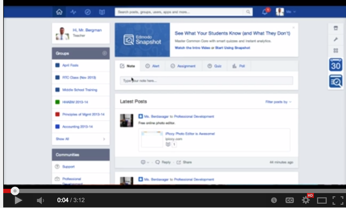Image resolution: width=346 pixels, height=208 pixels.
Task: Open the notifications bell
Action: (265, 12)
